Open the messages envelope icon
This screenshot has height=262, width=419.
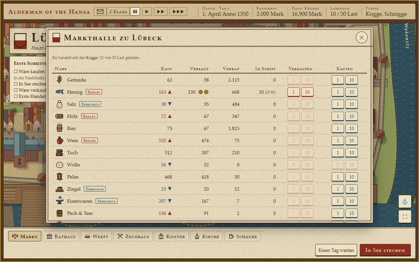(100, 12)
